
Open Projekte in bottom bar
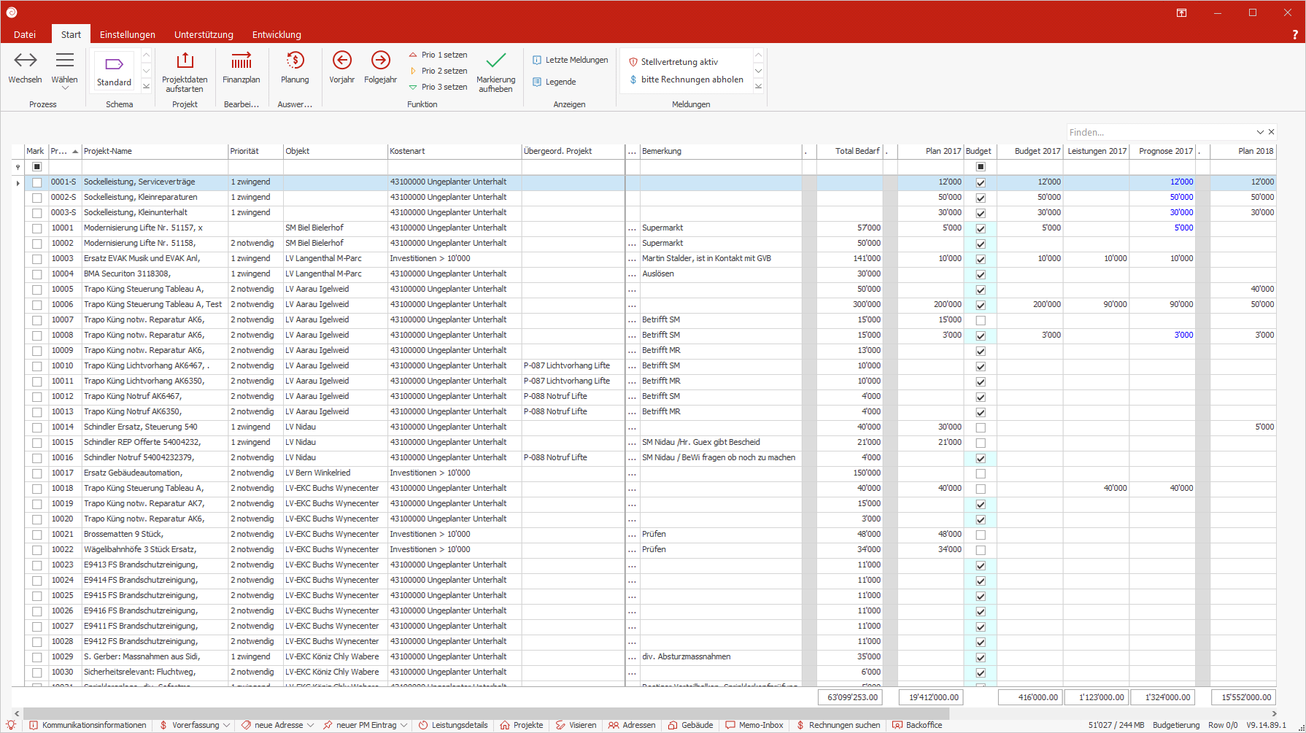point(522,725)
